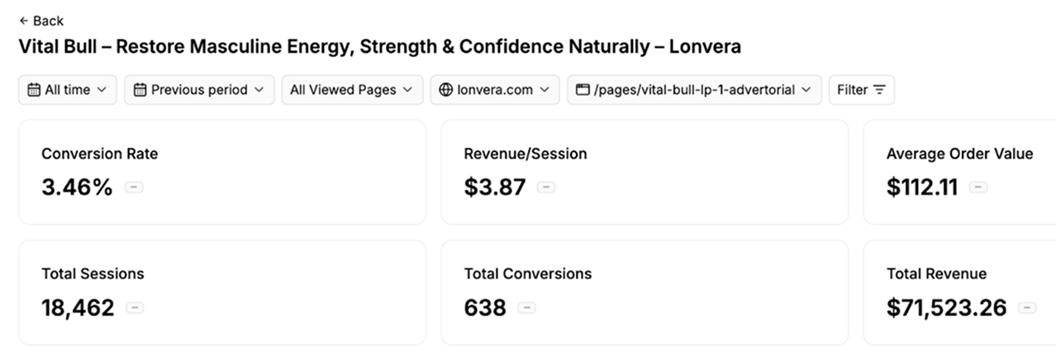1056x361 pixels.
Task: Open the All time date range dropdown
Action: (x=68, y=90)
